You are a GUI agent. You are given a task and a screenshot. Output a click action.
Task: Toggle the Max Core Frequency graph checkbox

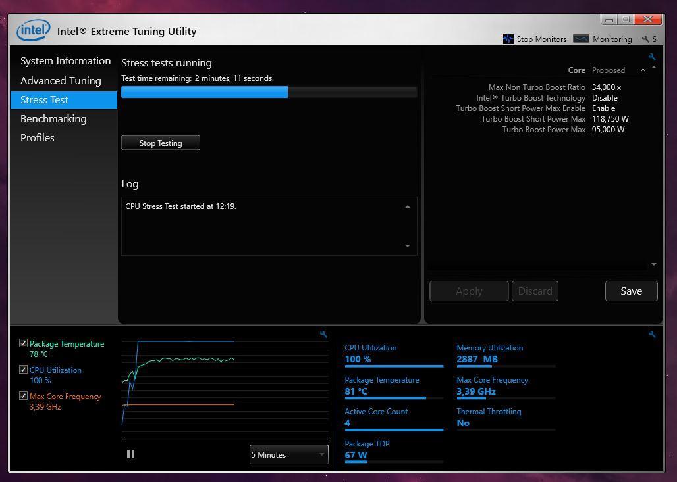(x=23, y=396)
